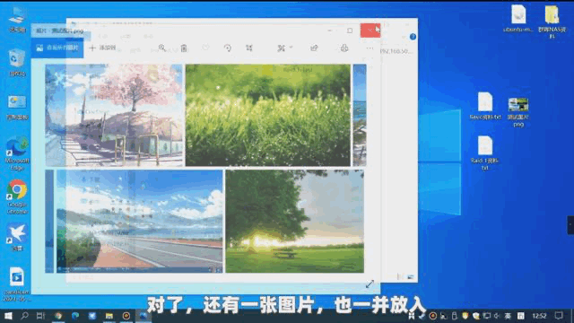The image size is (574, 323).
Task: Share the photo using the share icon
Action: tap(314, 48)
